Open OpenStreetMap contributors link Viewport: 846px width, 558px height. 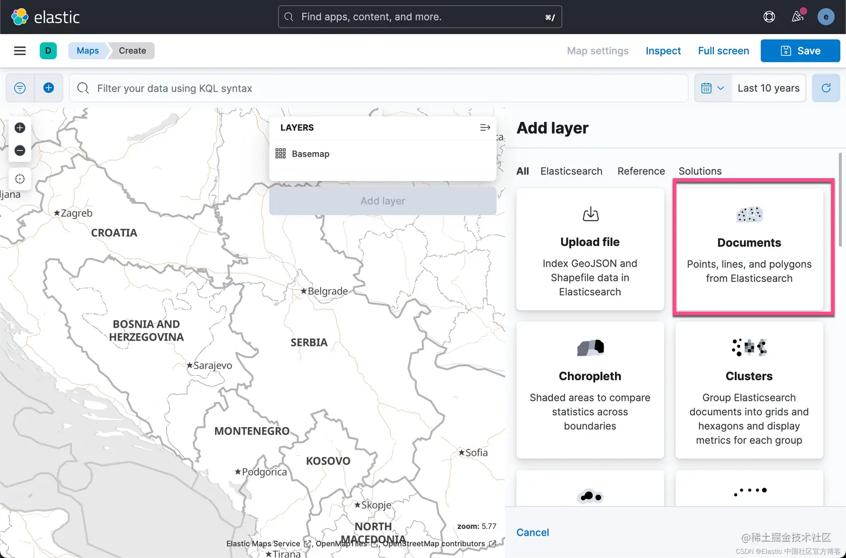[439, 543]
